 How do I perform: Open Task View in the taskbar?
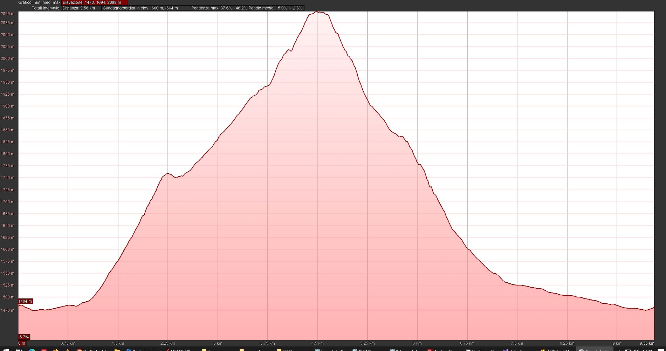19,350
